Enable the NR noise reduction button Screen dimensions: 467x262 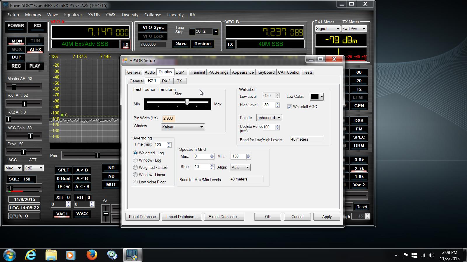(x=111, y=168)
